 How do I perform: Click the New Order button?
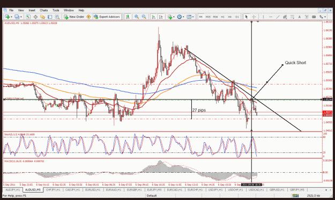point(74,17)
